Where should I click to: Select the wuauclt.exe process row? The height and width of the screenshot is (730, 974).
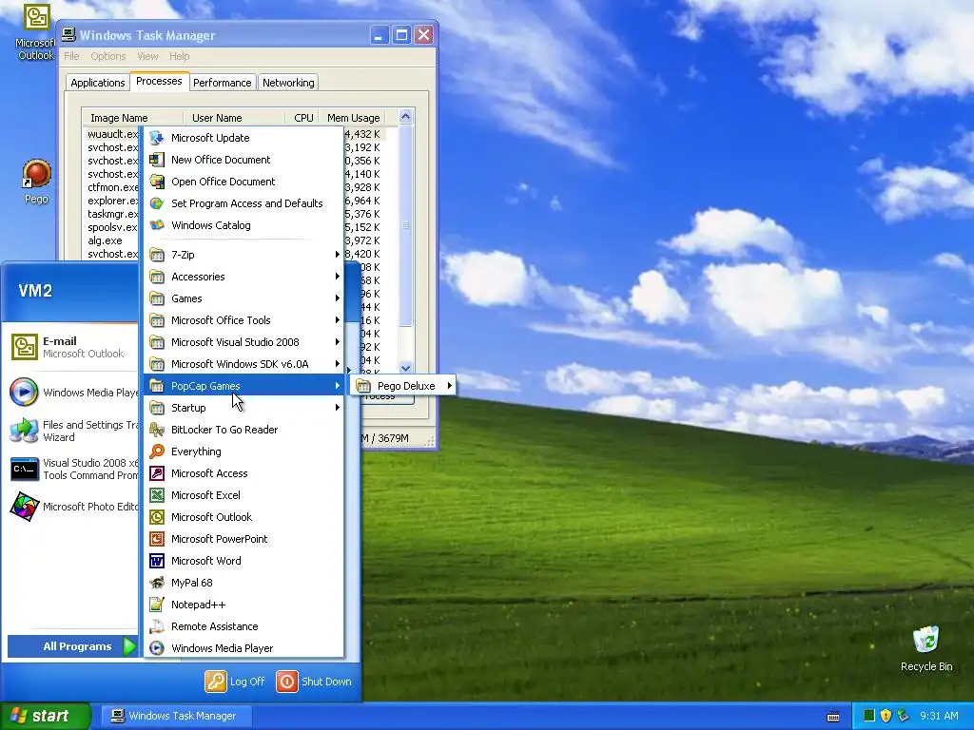112,134
